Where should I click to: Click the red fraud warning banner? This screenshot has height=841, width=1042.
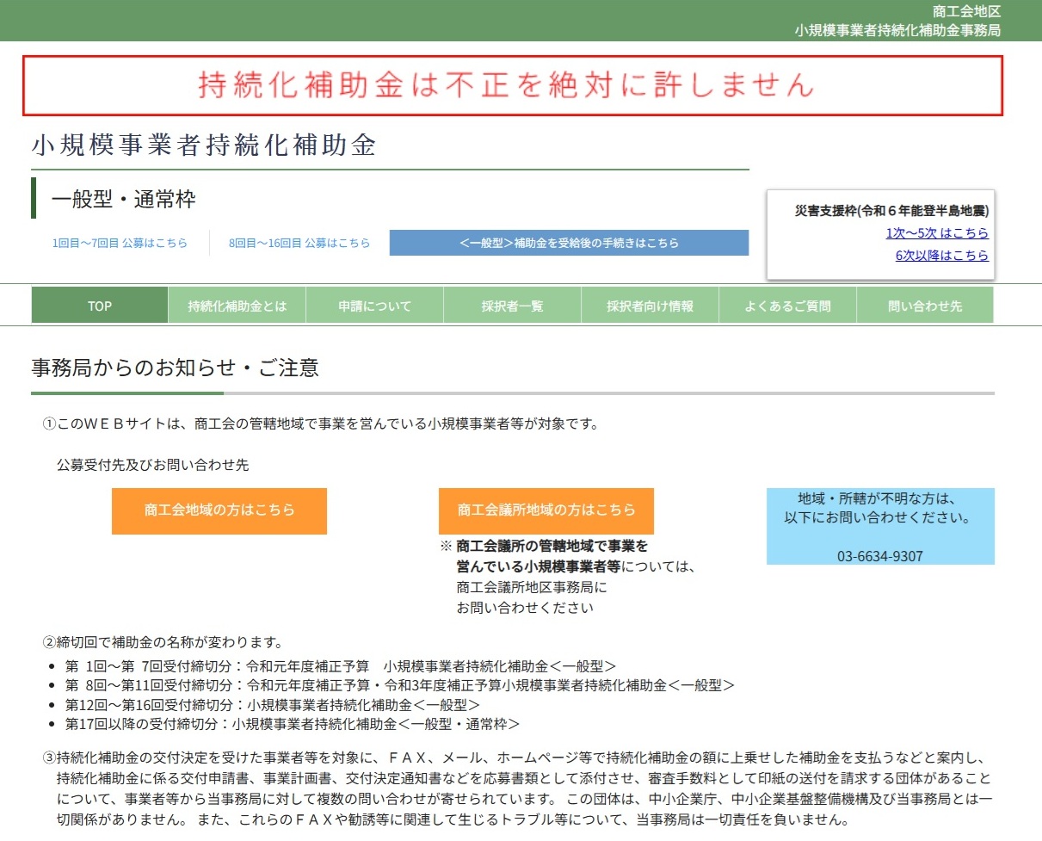click(x=513, y=85)
